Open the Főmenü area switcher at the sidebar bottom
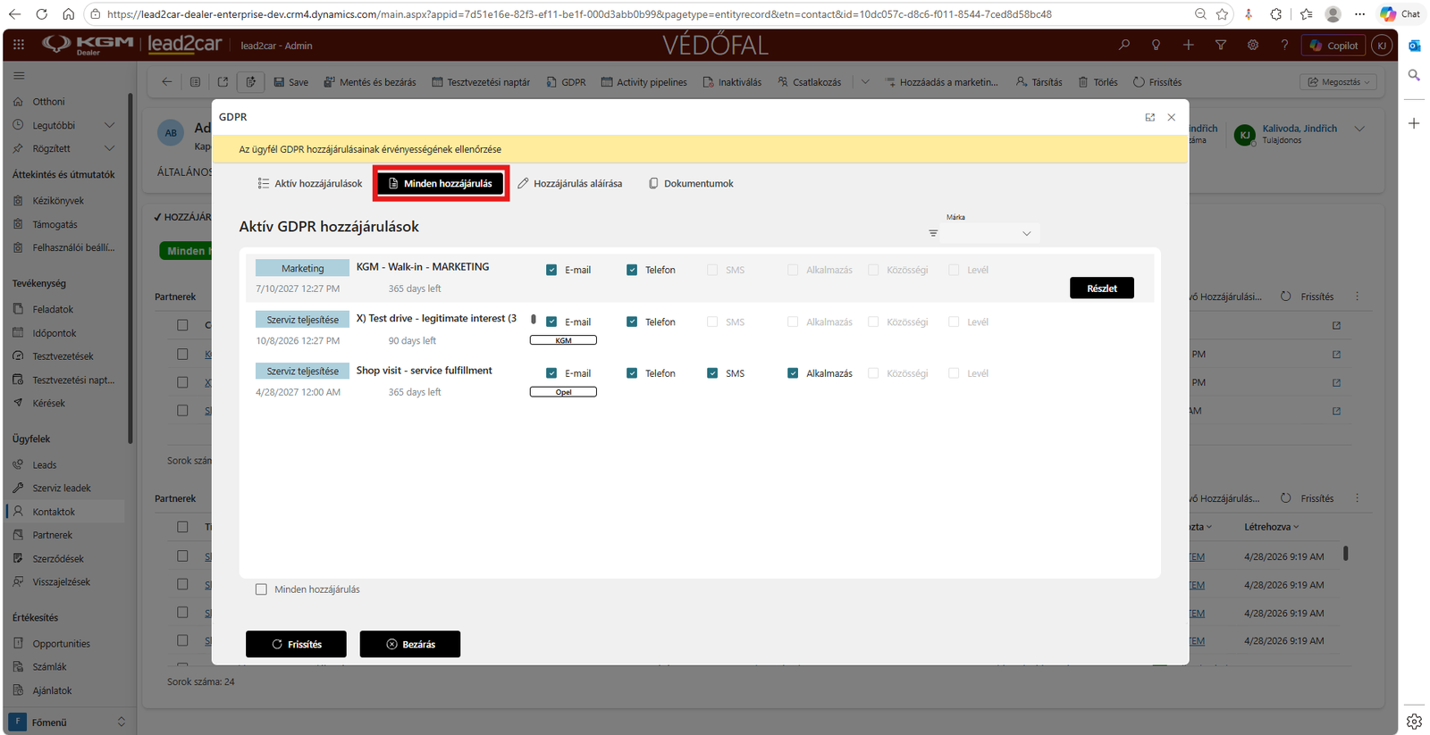The width and height of the screenshot is (1430, 735). pos(68,722)
